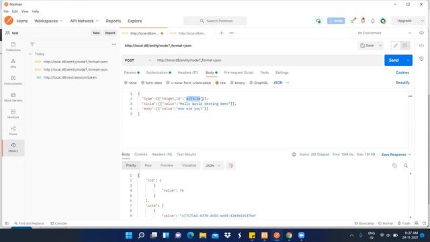Click the Upgrade button
430x242 pixels.
[x=404, y=21]
